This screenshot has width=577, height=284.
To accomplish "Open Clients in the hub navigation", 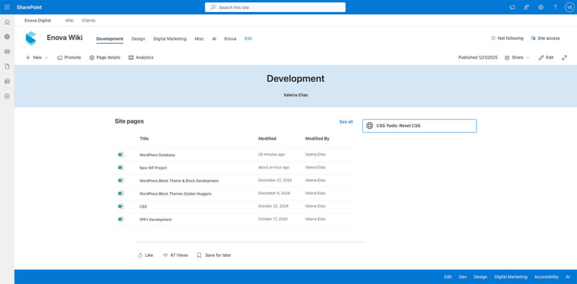I will [88, 21].
